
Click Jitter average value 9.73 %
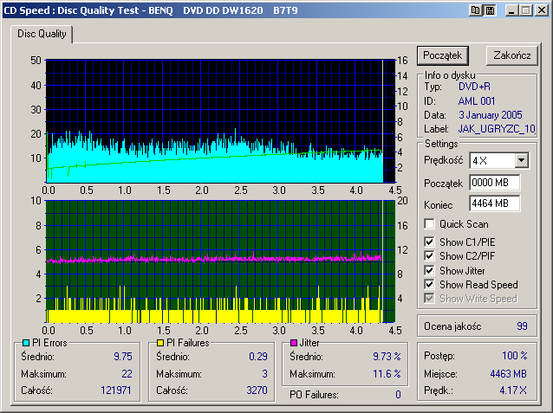(387, 357)
